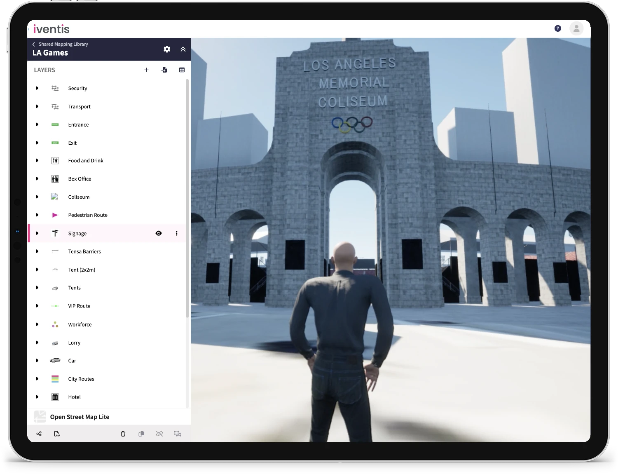Click the green Exit layer icon
The image size is (618, 474).
tap(55, 143)
